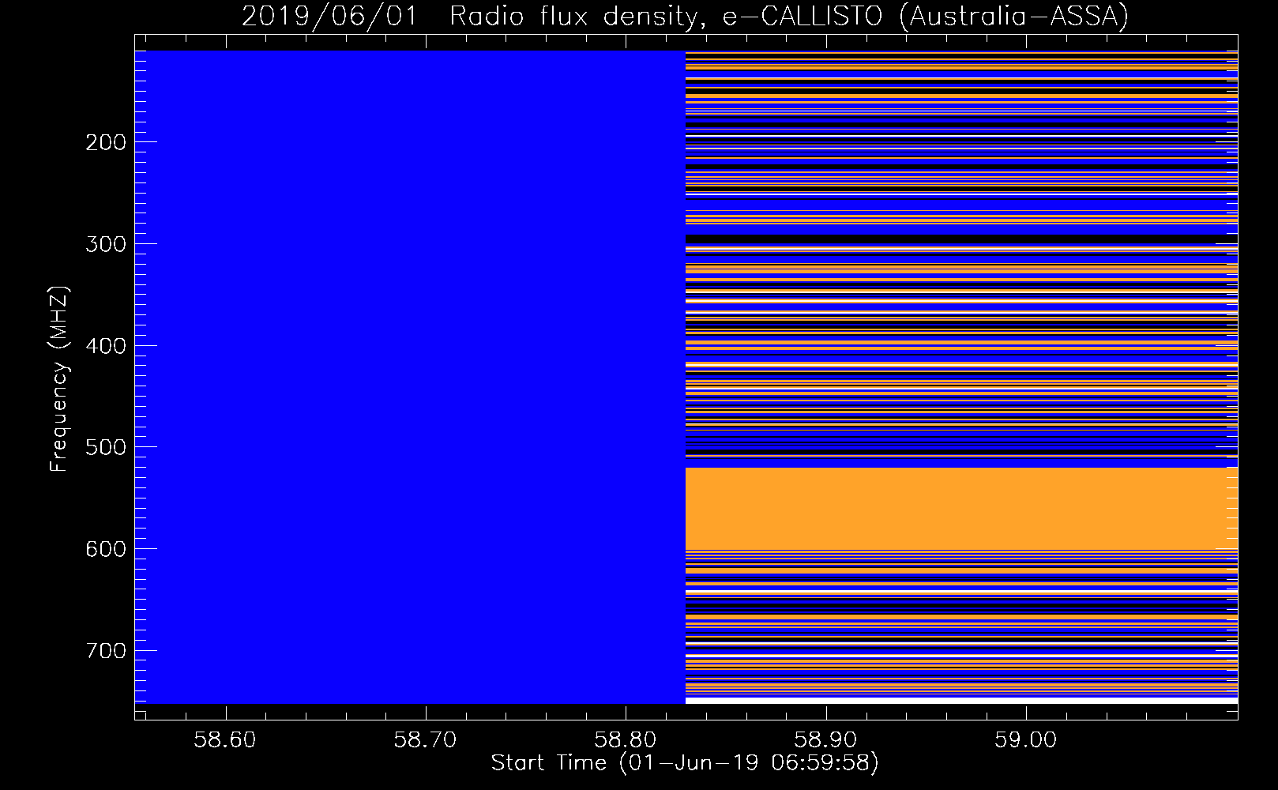Click the 200 frequency tick label
This screenshot has height=790, width=1278.
click(106, 143)
